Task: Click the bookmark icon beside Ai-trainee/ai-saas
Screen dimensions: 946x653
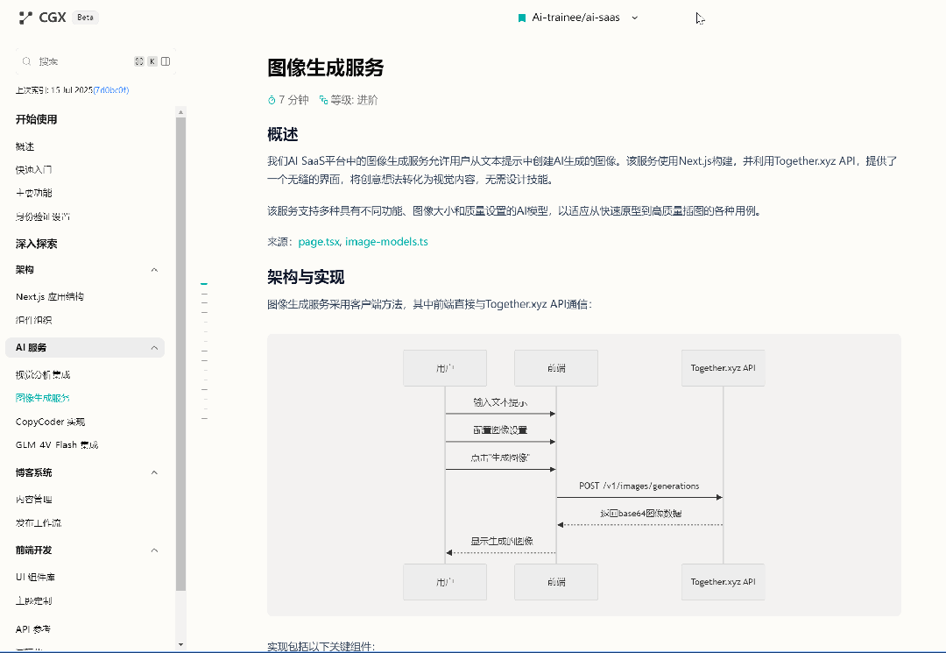Action: point(522,18)
